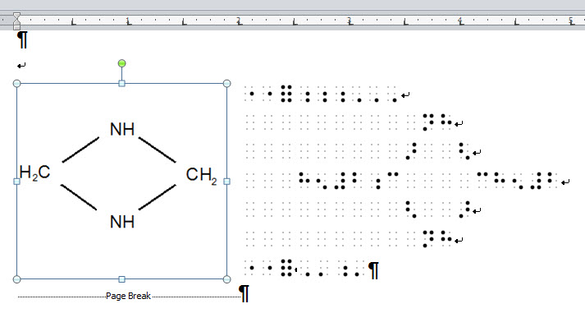Click the bottom-left corner sizing handle
Viewport: 585px width, 313px height.
point(16,279)
